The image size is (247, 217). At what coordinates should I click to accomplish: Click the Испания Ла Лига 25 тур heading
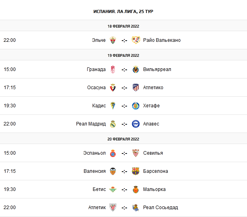pyautogui.click(x=123, y=11)
